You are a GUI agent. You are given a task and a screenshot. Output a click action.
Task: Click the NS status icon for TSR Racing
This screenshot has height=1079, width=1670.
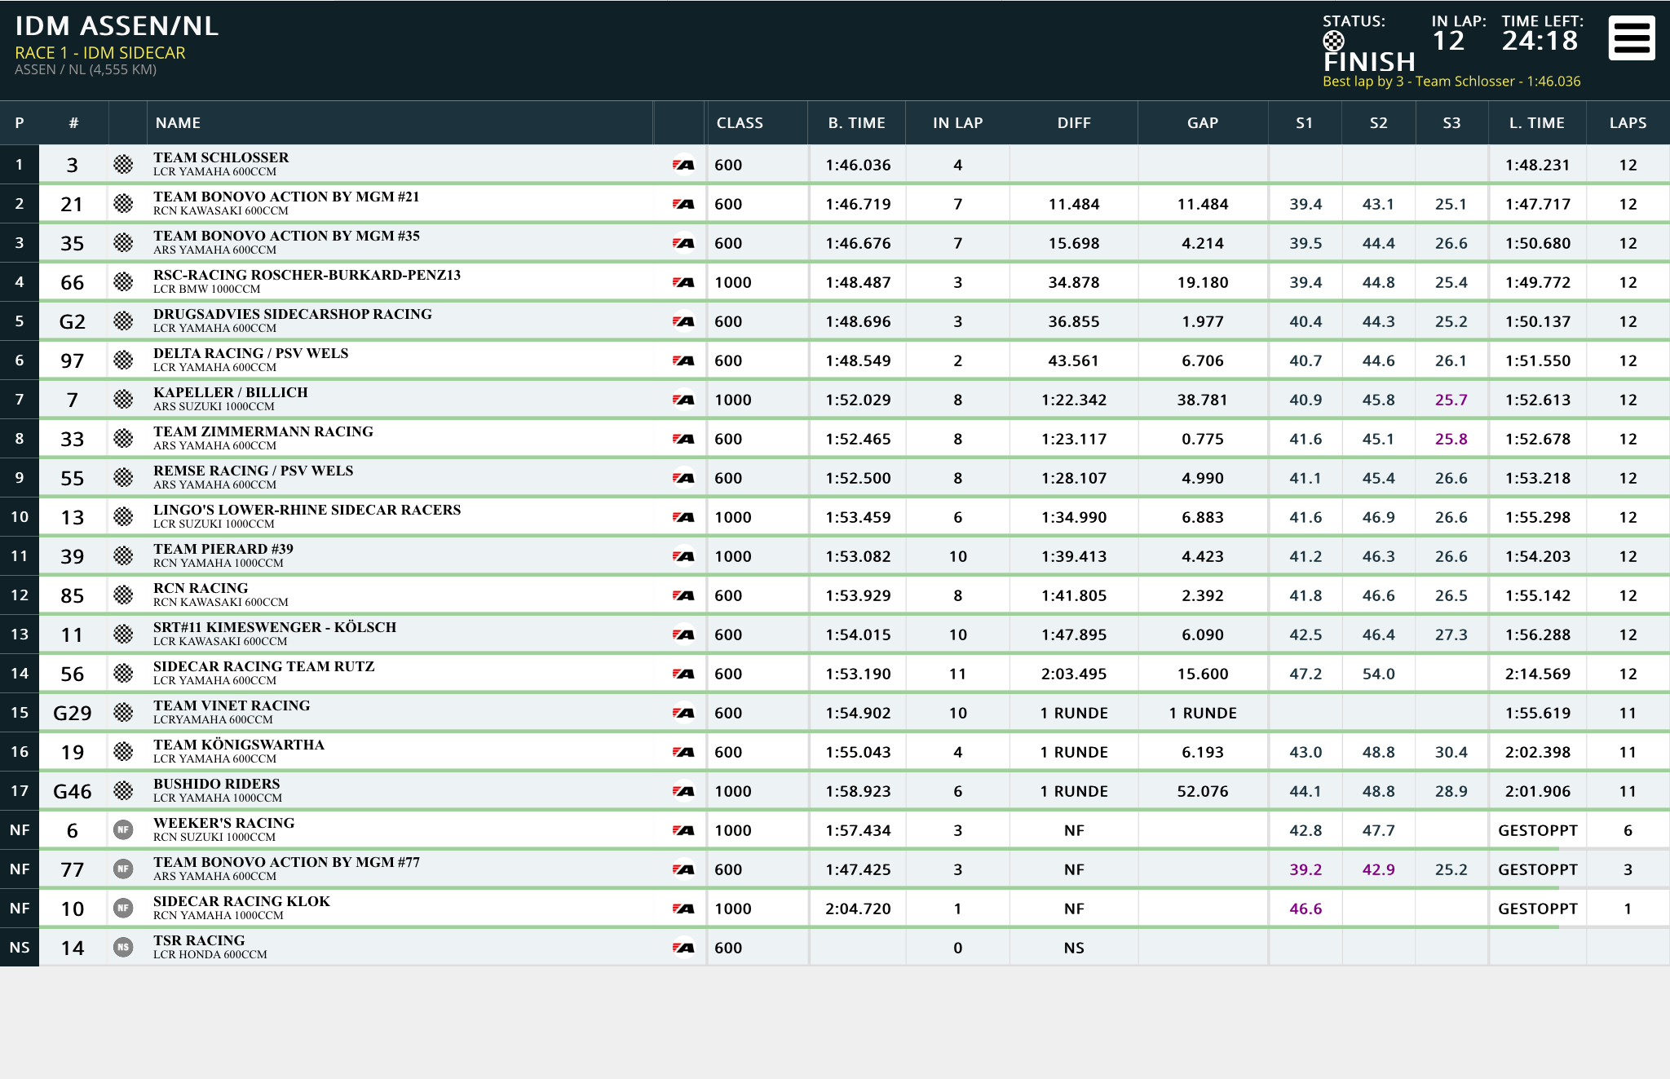pyautogui.click(x=123, y=948)
